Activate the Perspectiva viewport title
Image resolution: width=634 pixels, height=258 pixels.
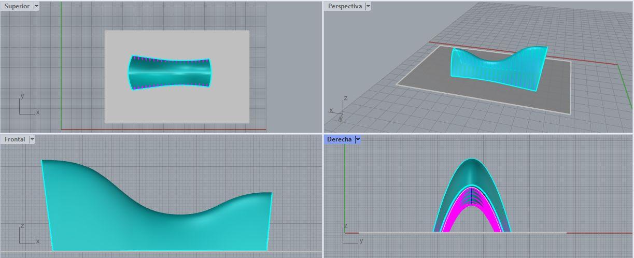(x=345, y=6)
